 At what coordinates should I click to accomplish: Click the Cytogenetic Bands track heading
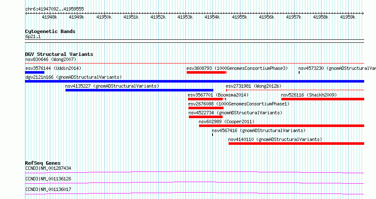pyautogui.click(x=50, y=31)
